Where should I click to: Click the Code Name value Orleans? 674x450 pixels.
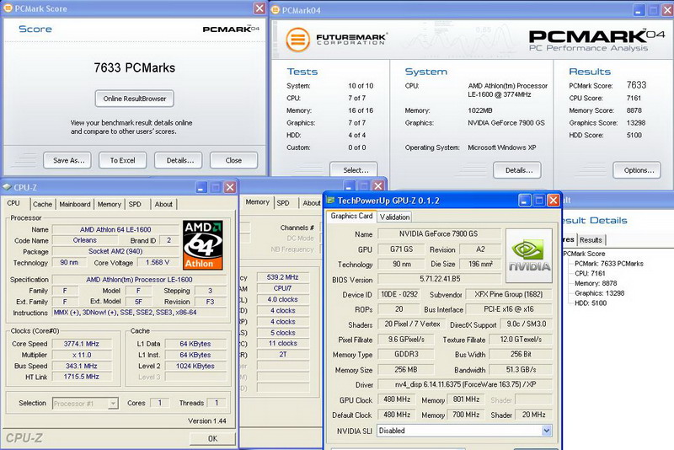coord(85,240)
